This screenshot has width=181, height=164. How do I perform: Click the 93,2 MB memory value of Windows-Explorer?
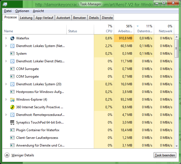pos(126,99)
